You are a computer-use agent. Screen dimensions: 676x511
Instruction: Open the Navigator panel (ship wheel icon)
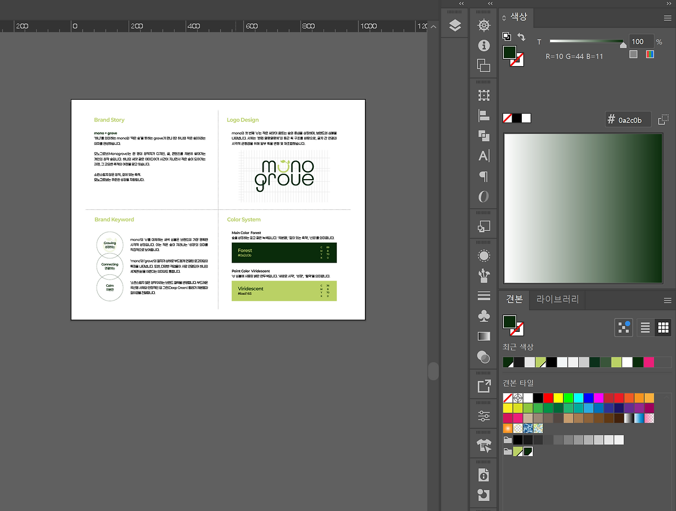point(484,25)
